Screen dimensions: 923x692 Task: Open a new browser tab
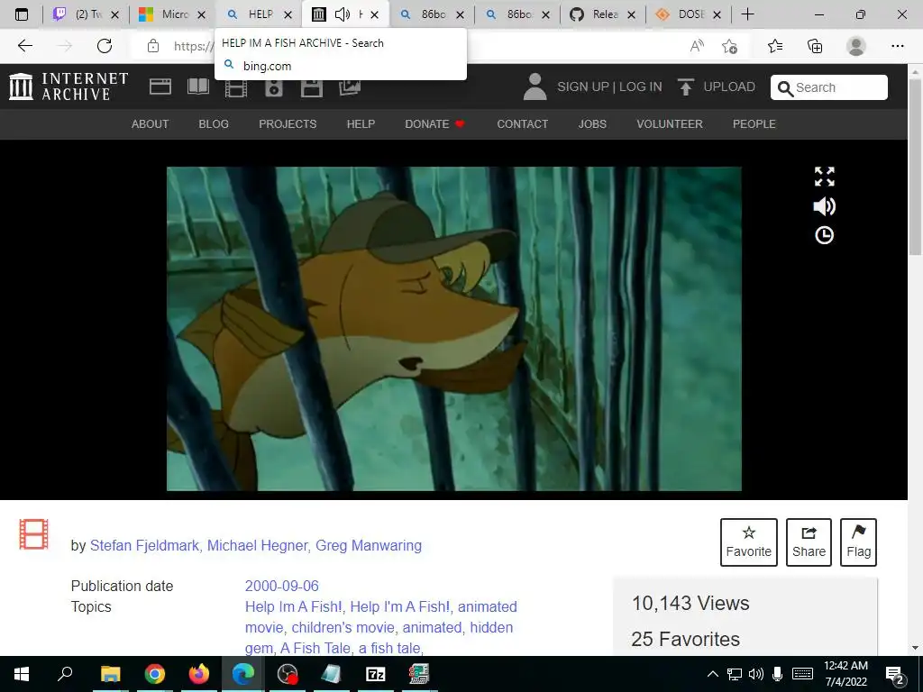[x=747, y=14]
